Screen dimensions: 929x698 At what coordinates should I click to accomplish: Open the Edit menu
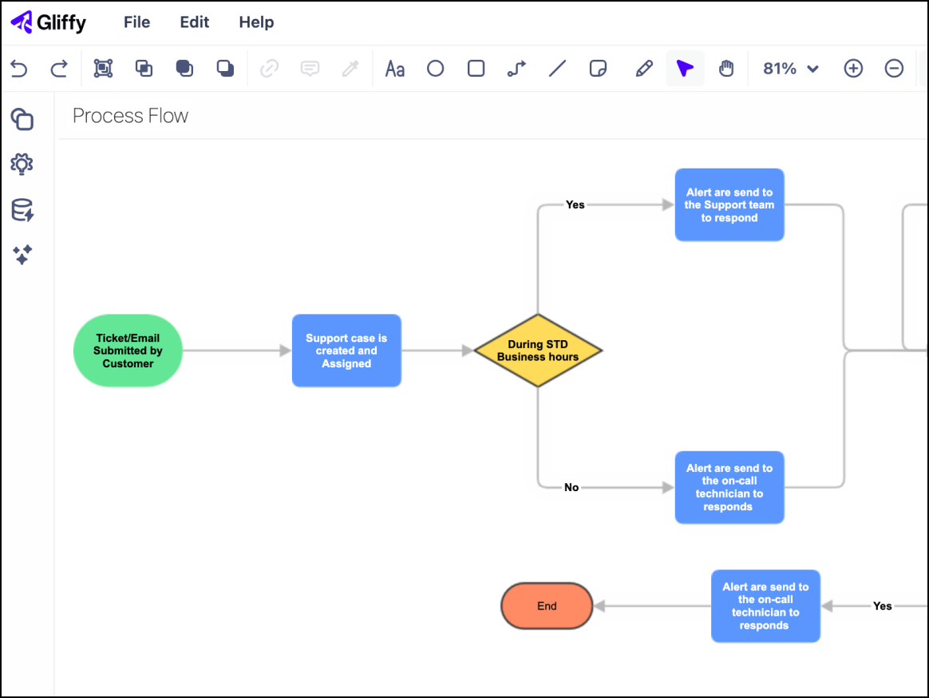tap(194, 22)
